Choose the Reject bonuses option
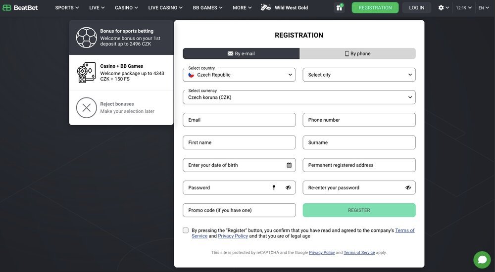Viewport: 495px width, 272px height. [x=121, y=108]
